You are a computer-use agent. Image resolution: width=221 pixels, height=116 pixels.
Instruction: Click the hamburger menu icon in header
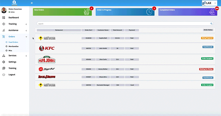pos(32,3)
